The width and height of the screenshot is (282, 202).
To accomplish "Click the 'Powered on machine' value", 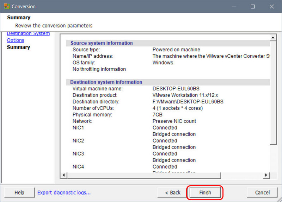I will [x=176, y=50].
